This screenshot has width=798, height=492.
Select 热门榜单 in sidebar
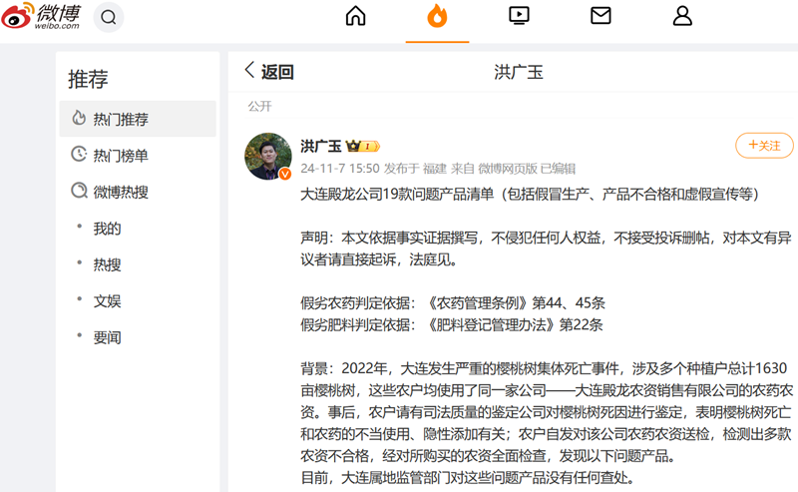click(x=121, y=155)
